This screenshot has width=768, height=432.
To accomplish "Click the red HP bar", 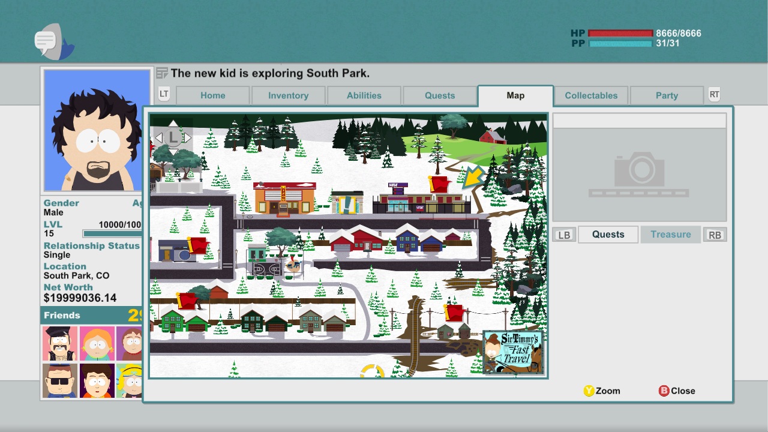I will pos(620,34).
